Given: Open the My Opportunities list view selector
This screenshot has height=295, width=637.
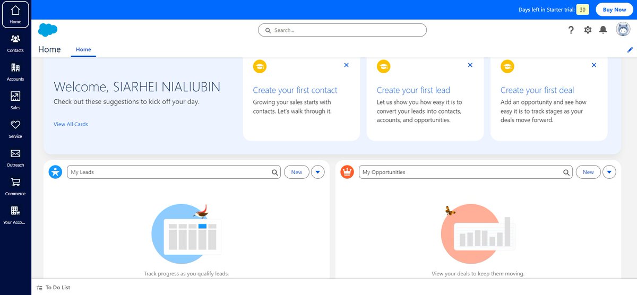Looking at the screenshot, I should pyautogui.click(x=466, y=172).
